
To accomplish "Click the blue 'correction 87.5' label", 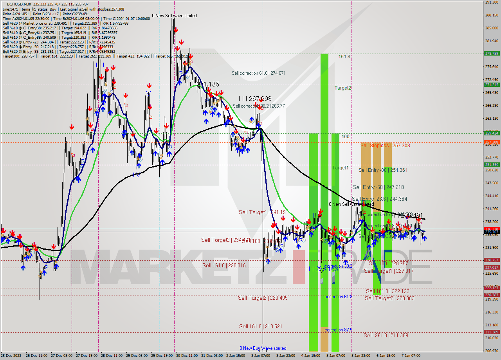I will coord(339,330).
